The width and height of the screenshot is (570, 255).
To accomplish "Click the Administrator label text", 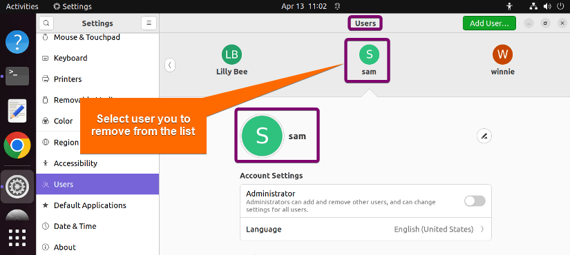I will (270, 194).
